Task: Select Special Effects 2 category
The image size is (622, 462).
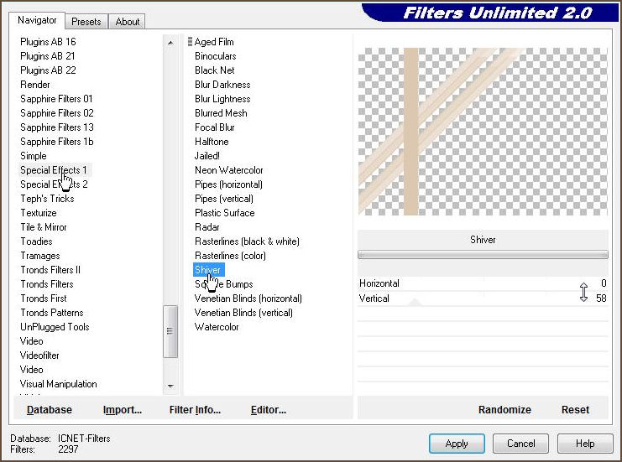Action: tap(54, 184)
